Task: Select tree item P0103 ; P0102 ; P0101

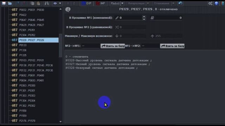Action: (x=32, y=60)
